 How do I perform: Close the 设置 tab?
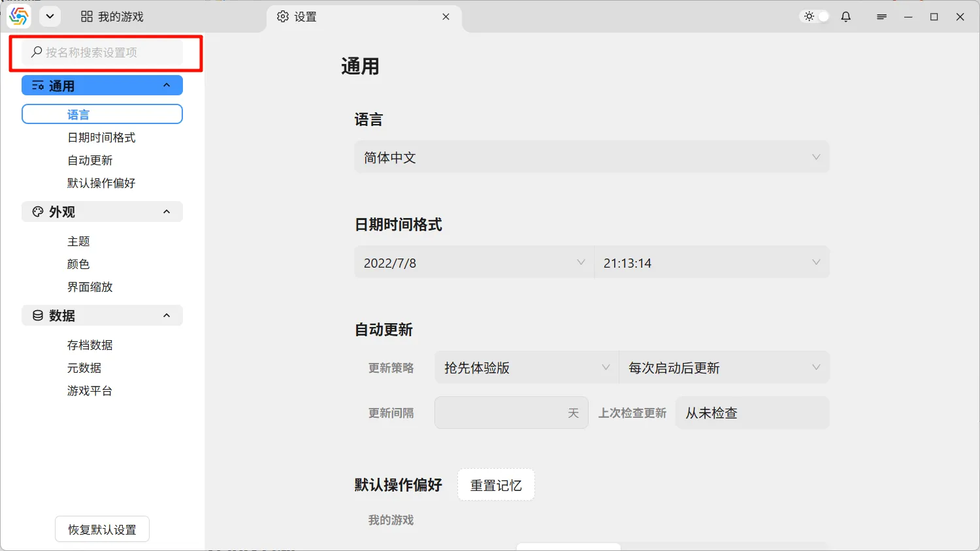tap(446, 17)
